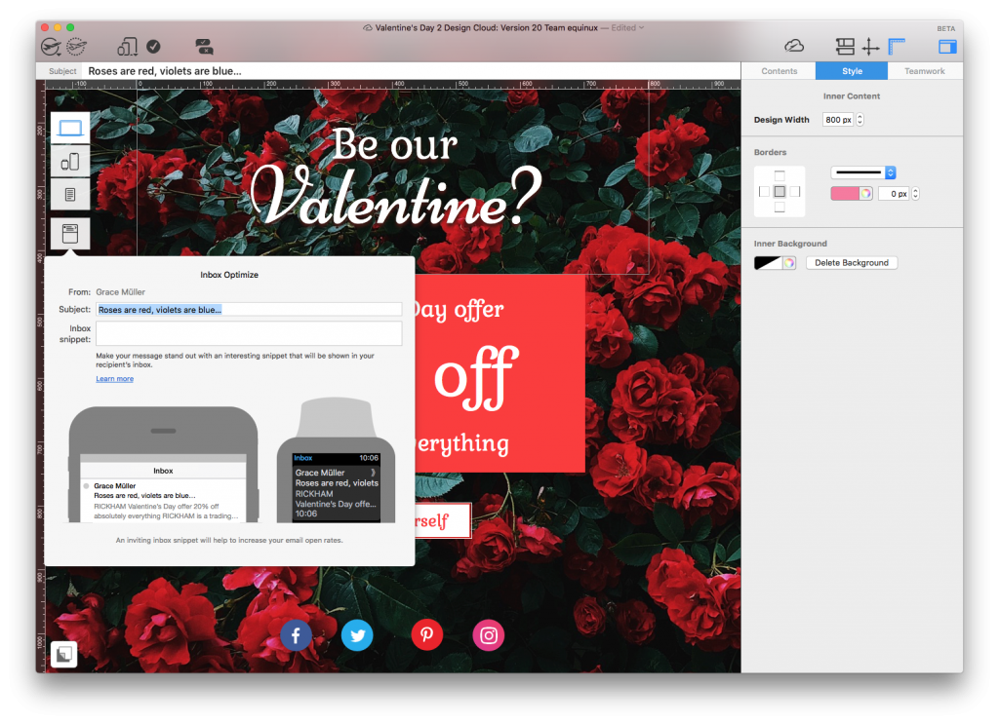Click the white 'rself' button in design
This screenshot has height=724, width=999.
[x=442, y=520]
